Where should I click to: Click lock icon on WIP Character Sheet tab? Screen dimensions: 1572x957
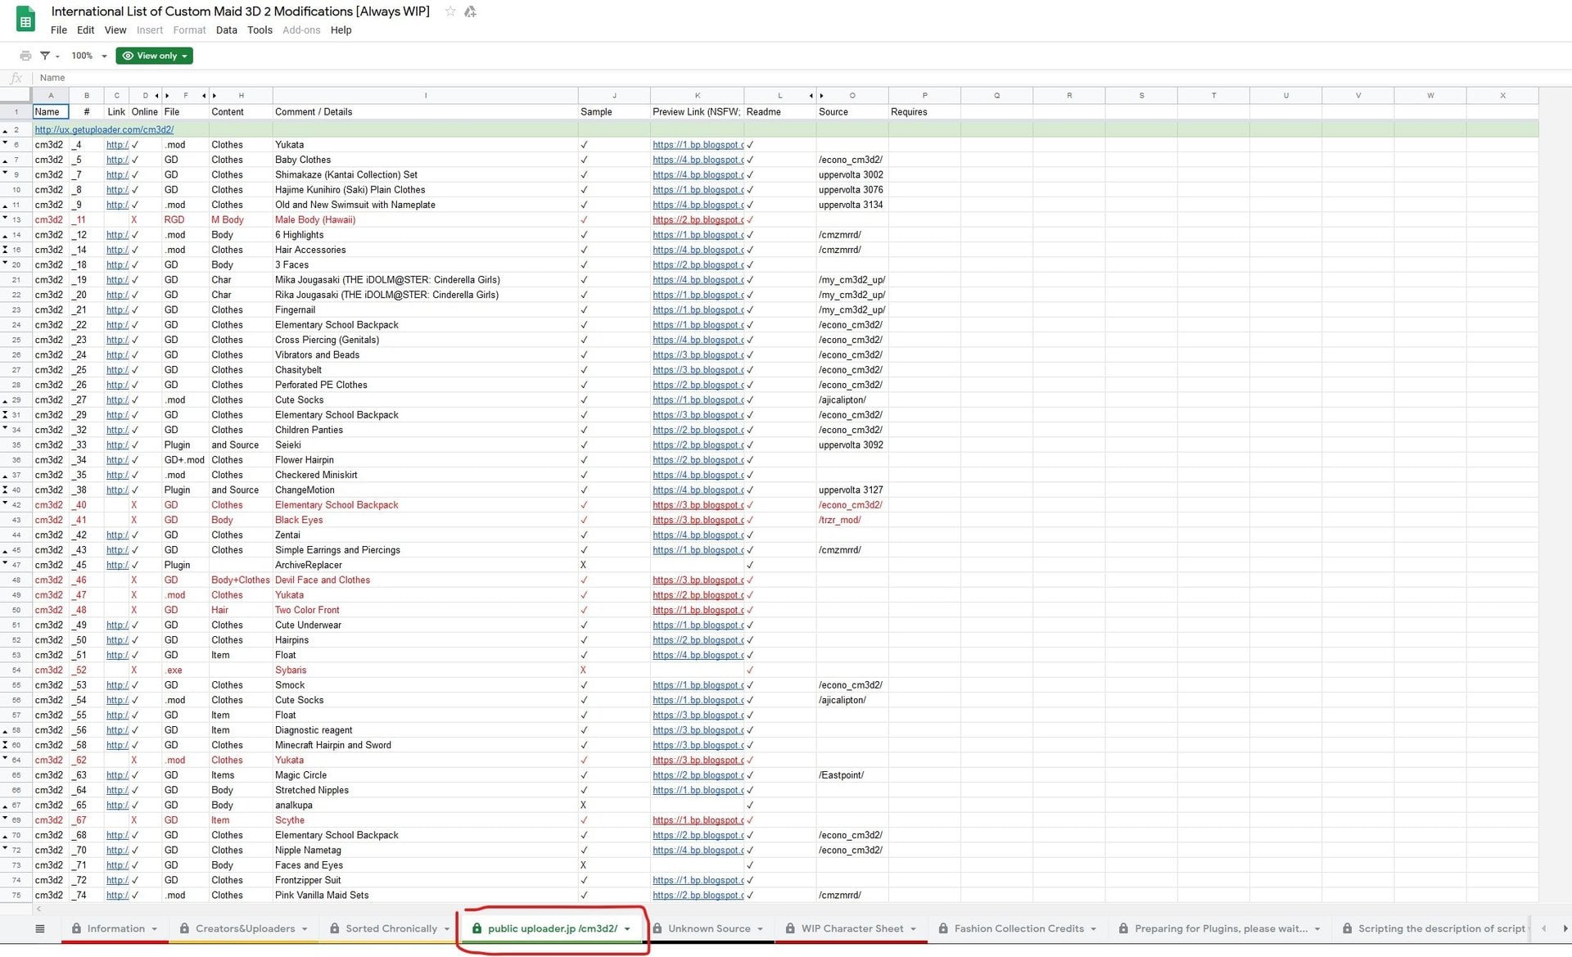click(x=790, y=928)
